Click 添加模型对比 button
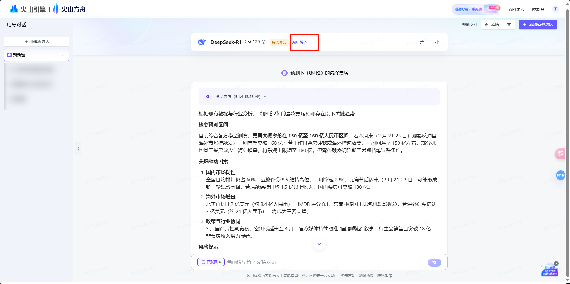570x284 pixels. (x=538, y=24)
